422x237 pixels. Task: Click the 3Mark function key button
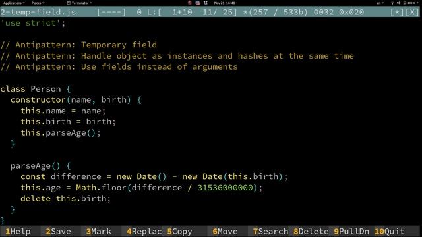(x=99, y=231)
